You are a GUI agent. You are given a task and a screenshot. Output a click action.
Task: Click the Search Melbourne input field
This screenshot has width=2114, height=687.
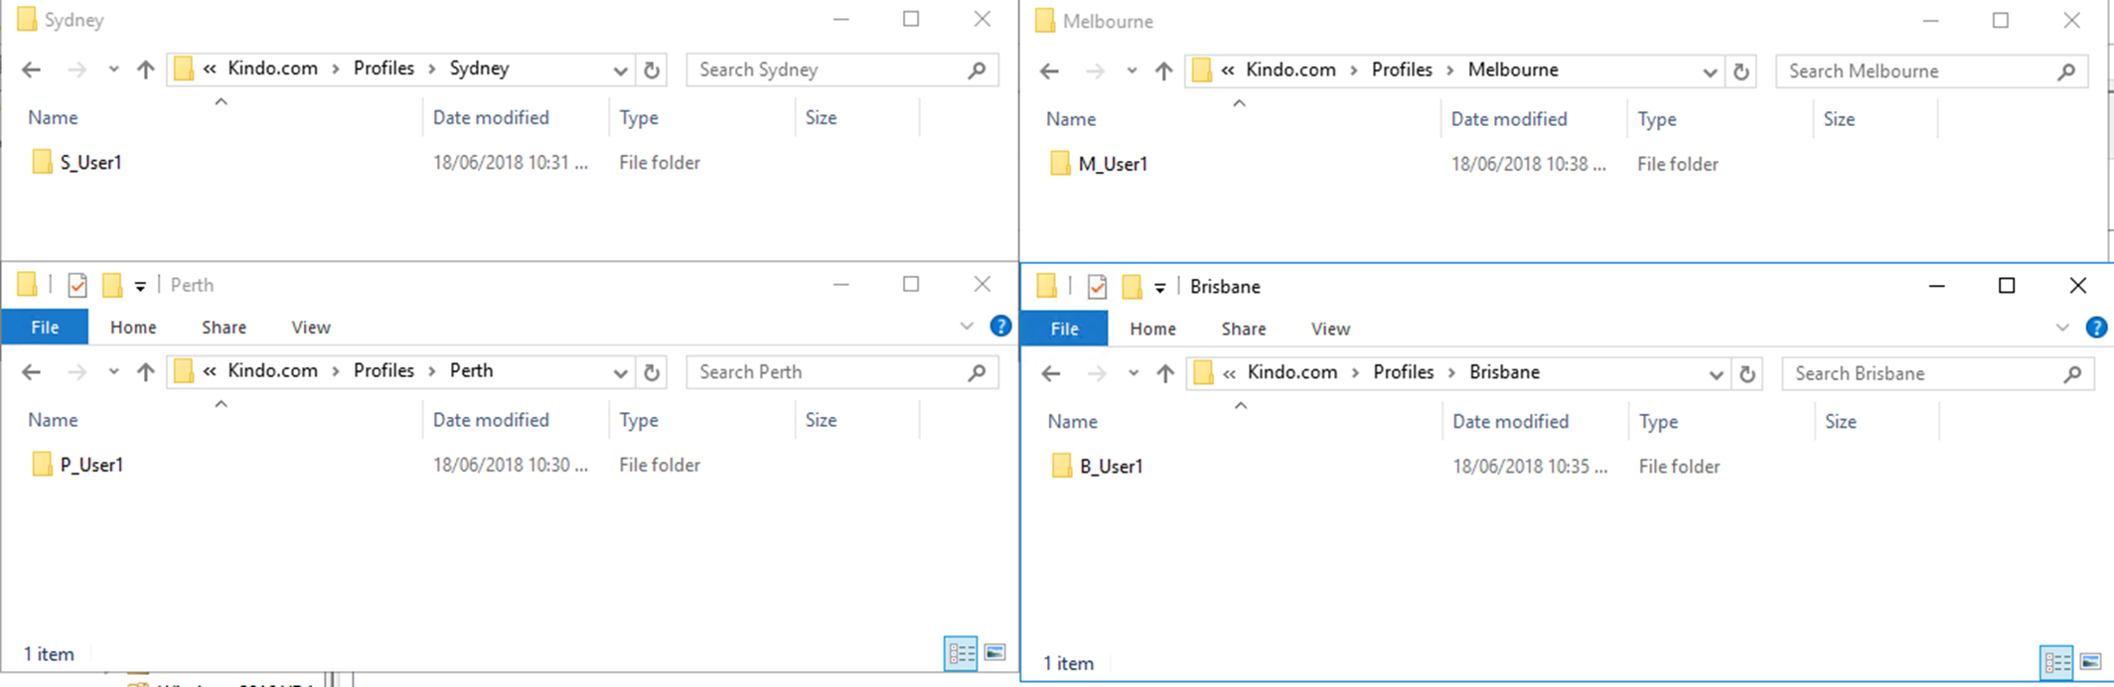1918,71
